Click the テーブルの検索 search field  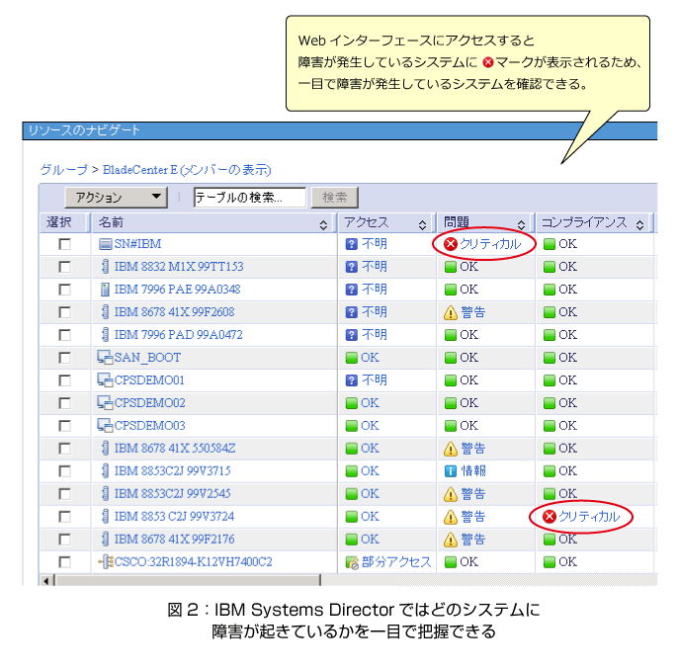coord(250,197)
